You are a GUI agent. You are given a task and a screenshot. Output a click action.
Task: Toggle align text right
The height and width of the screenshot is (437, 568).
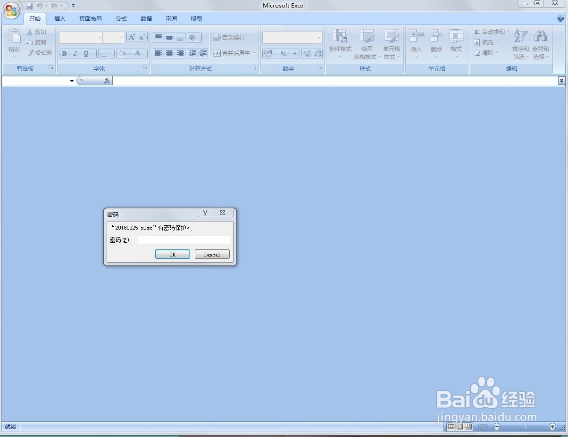(180, 53)
